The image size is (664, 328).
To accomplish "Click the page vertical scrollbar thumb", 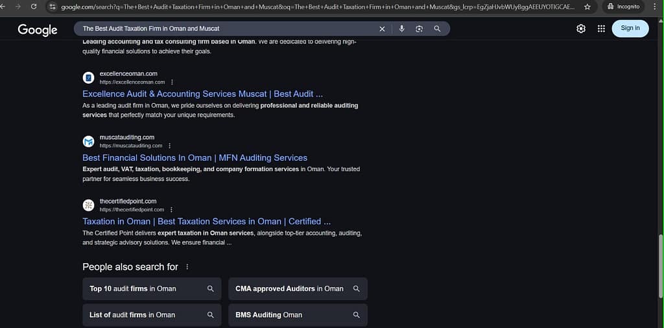I will coord(661,266).
